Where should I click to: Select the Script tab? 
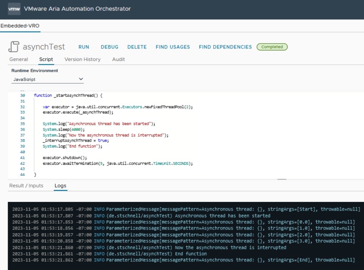tap(46, 59)
